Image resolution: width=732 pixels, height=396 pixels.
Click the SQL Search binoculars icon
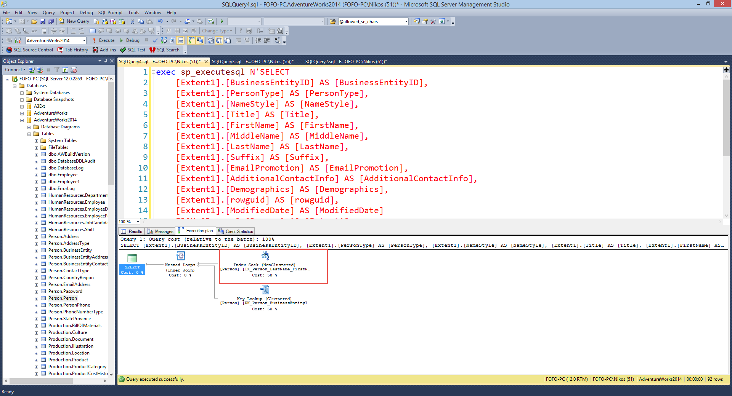152,50
